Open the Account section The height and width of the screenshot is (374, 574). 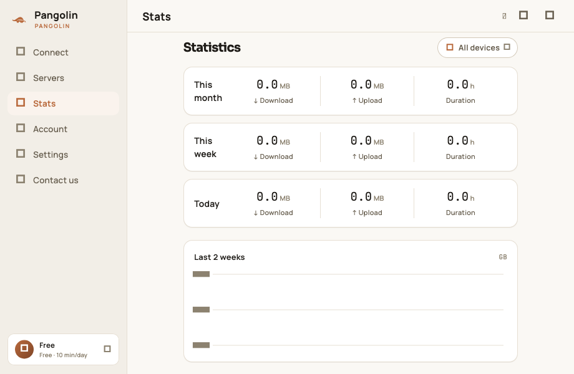64,129
